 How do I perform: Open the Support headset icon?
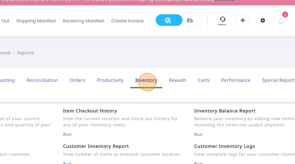point(222,20)
